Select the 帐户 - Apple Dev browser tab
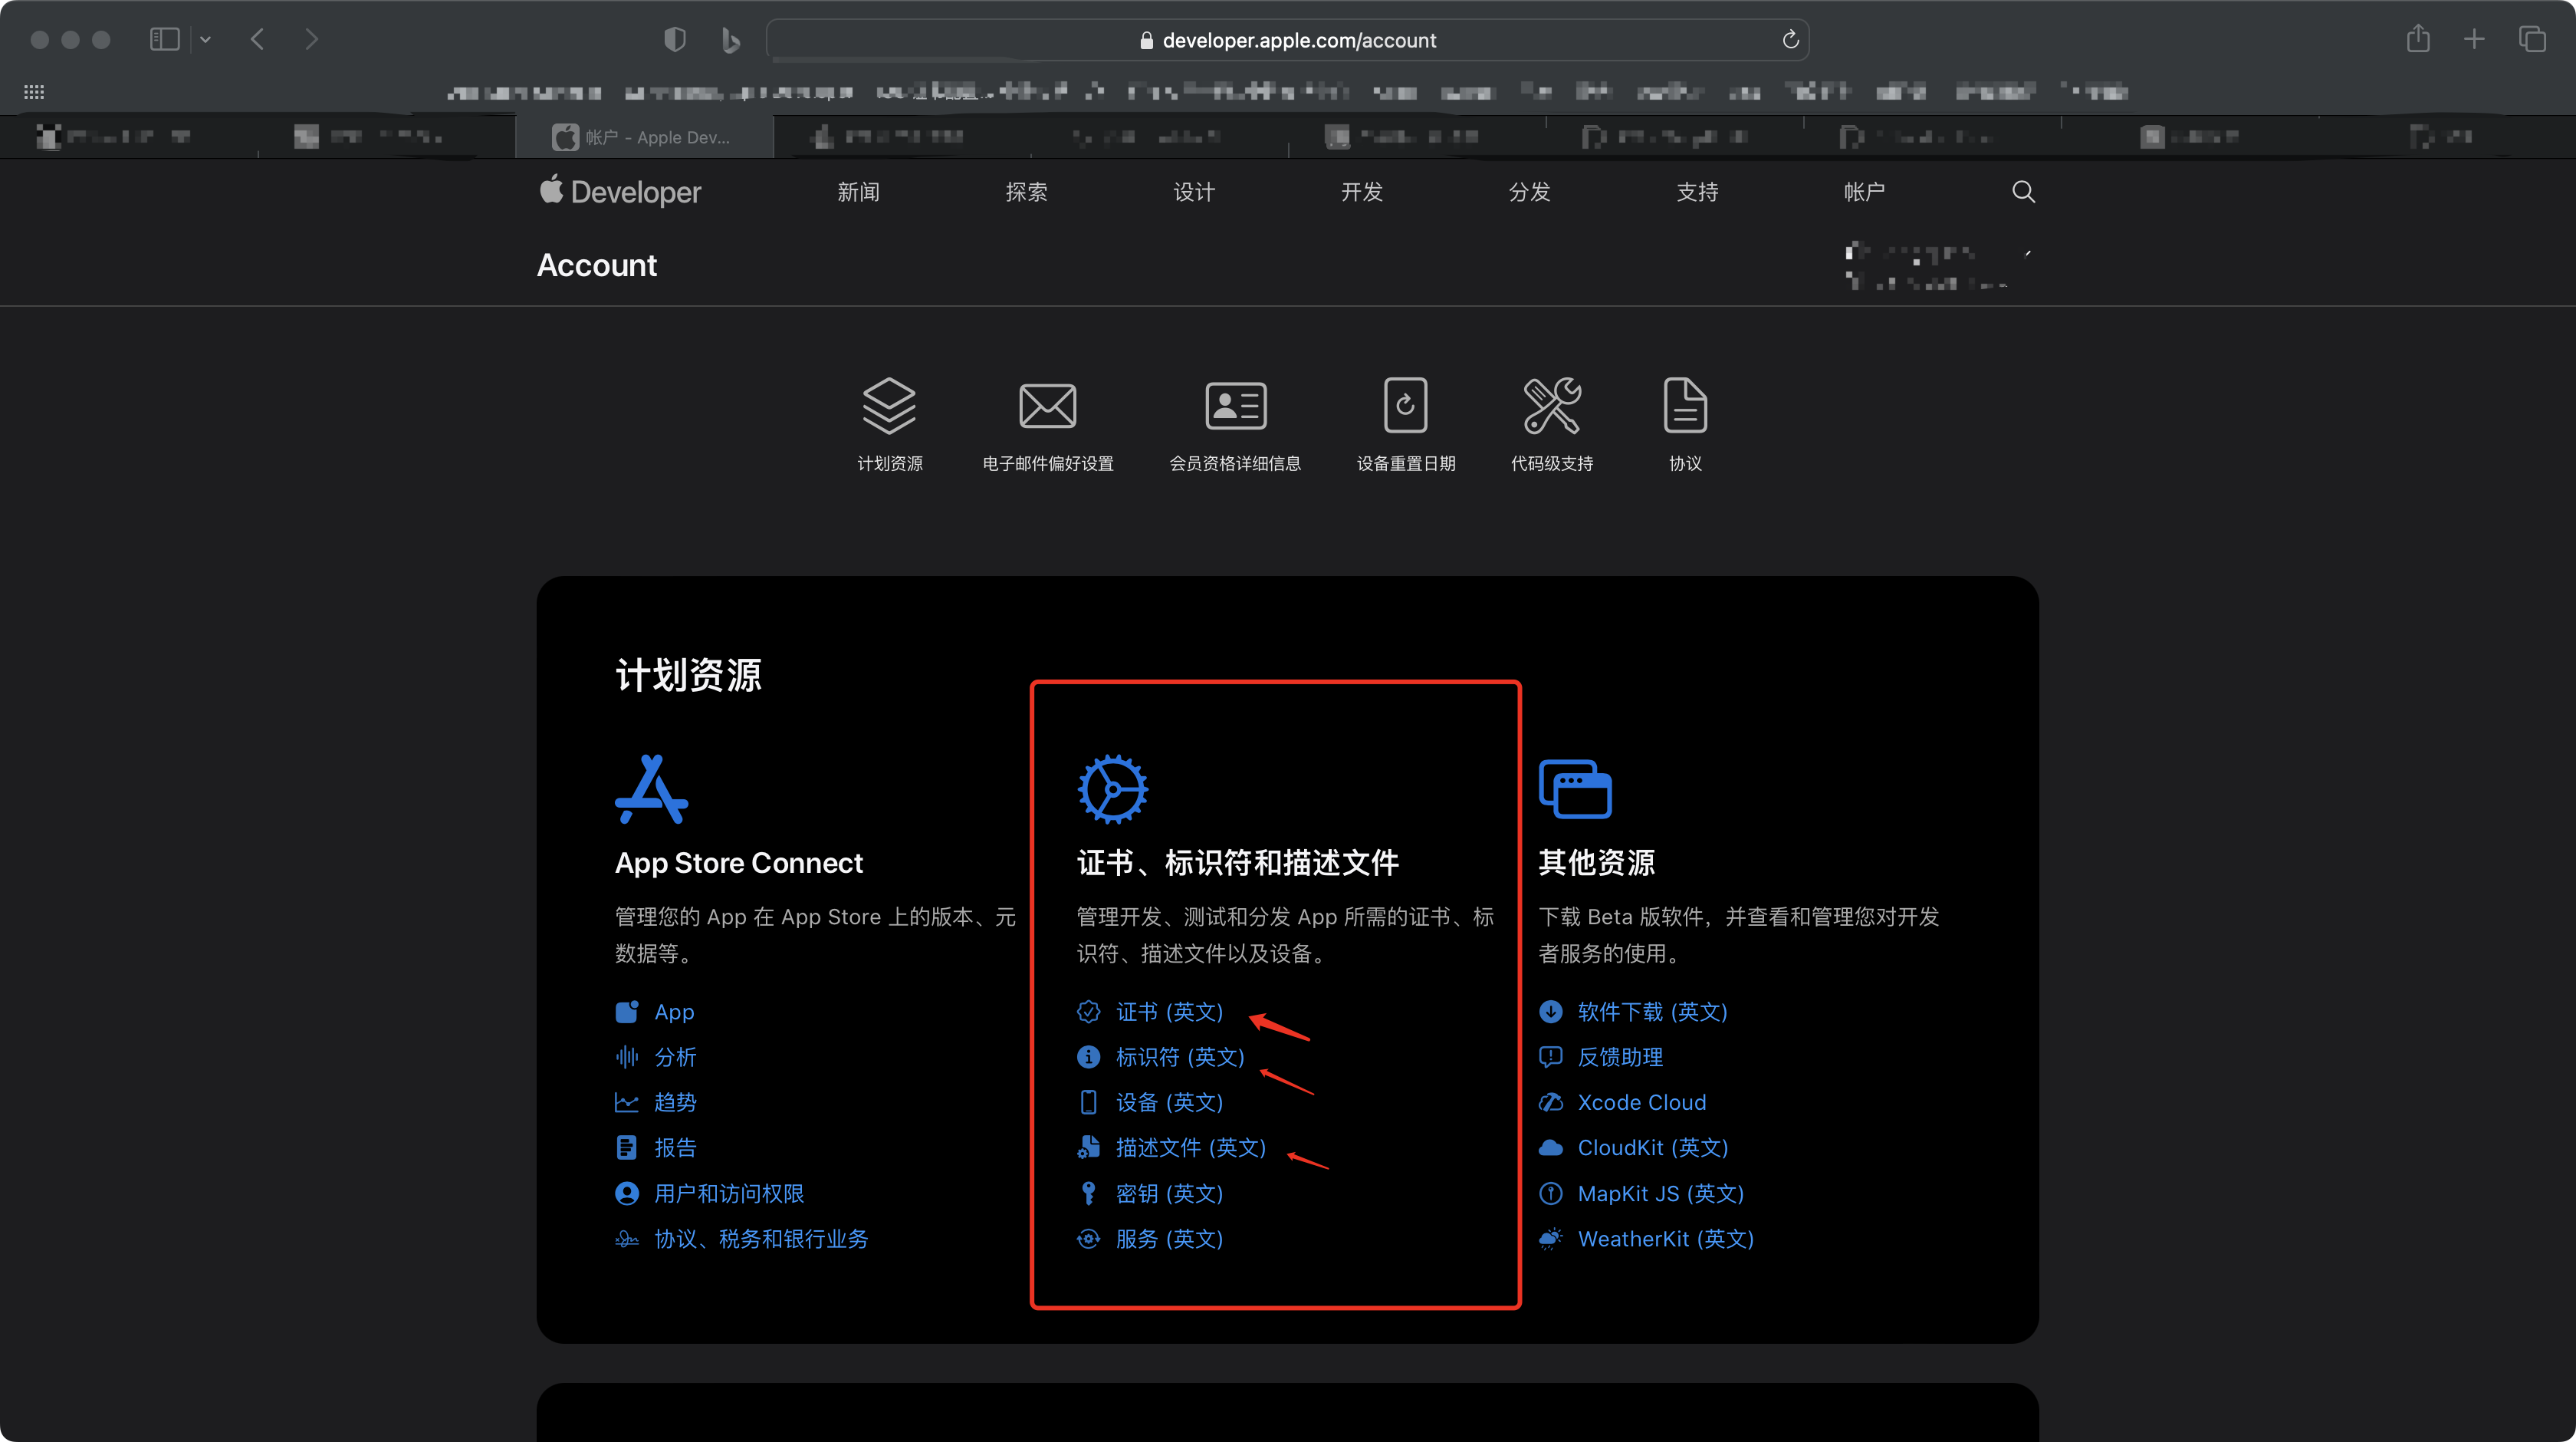Screen dimensions: 2576x1442 point(644,137)
